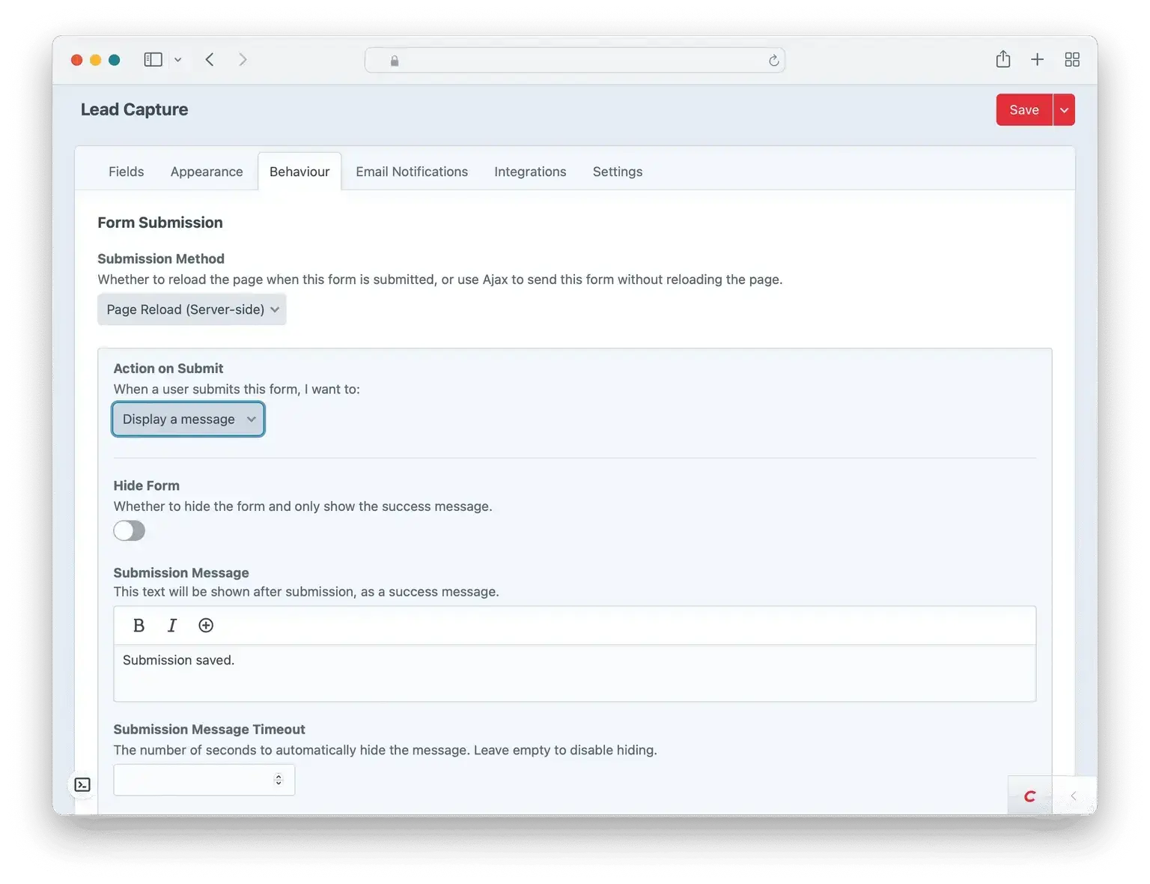Reload the current page
The image size is (1150, 884).
773,61
